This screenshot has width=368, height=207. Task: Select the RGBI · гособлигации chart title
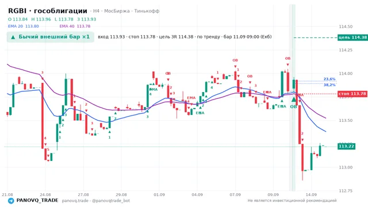click(x=48, y=11)
